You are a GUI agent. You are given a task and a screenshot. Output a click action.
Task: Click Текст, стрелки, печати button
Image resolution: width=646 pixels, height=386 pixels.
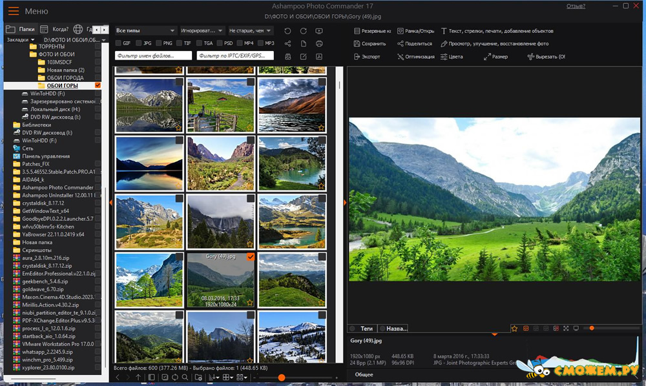497,31
